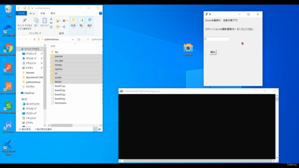Screen dimensions: 299x168
Task: Collapse the ribbon with the chevron
Action: [x=97, y=14]
